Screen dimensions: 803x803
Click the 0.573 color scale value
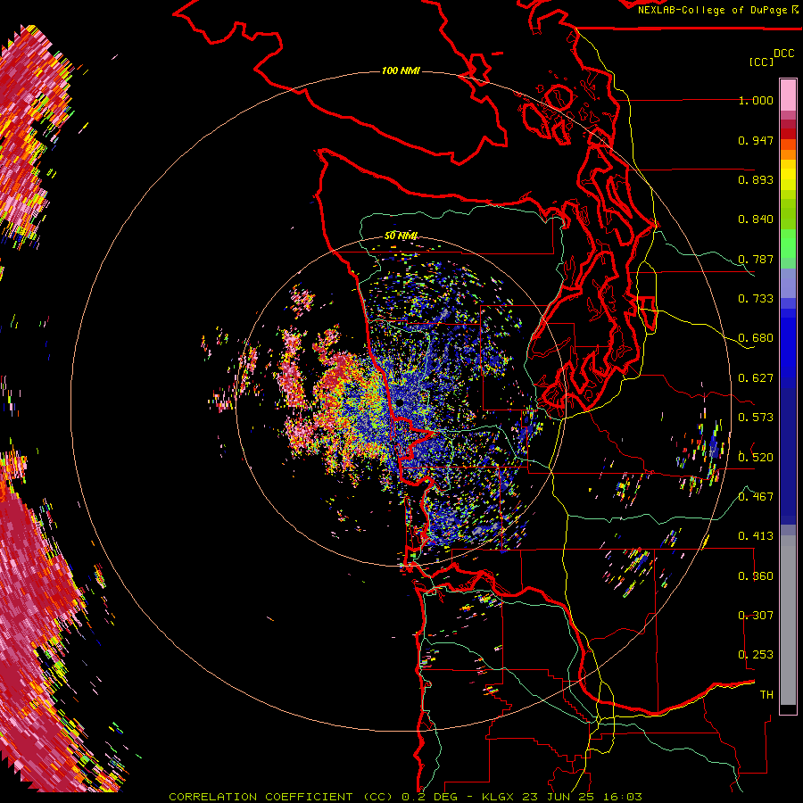click(756, 418)
